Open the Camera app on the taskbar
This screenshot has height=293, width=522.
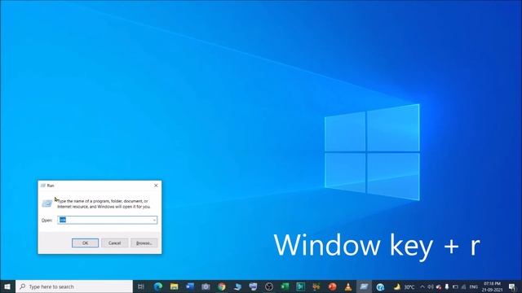[206, 286]
